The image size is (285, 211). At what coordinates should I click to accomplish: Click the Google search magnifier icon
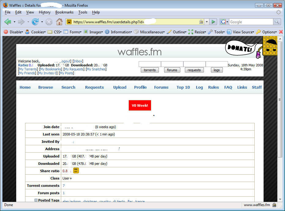[x=277, y=22]
